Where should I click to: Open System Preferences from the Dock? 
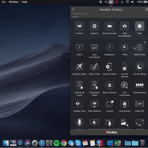tap(49, 143)
